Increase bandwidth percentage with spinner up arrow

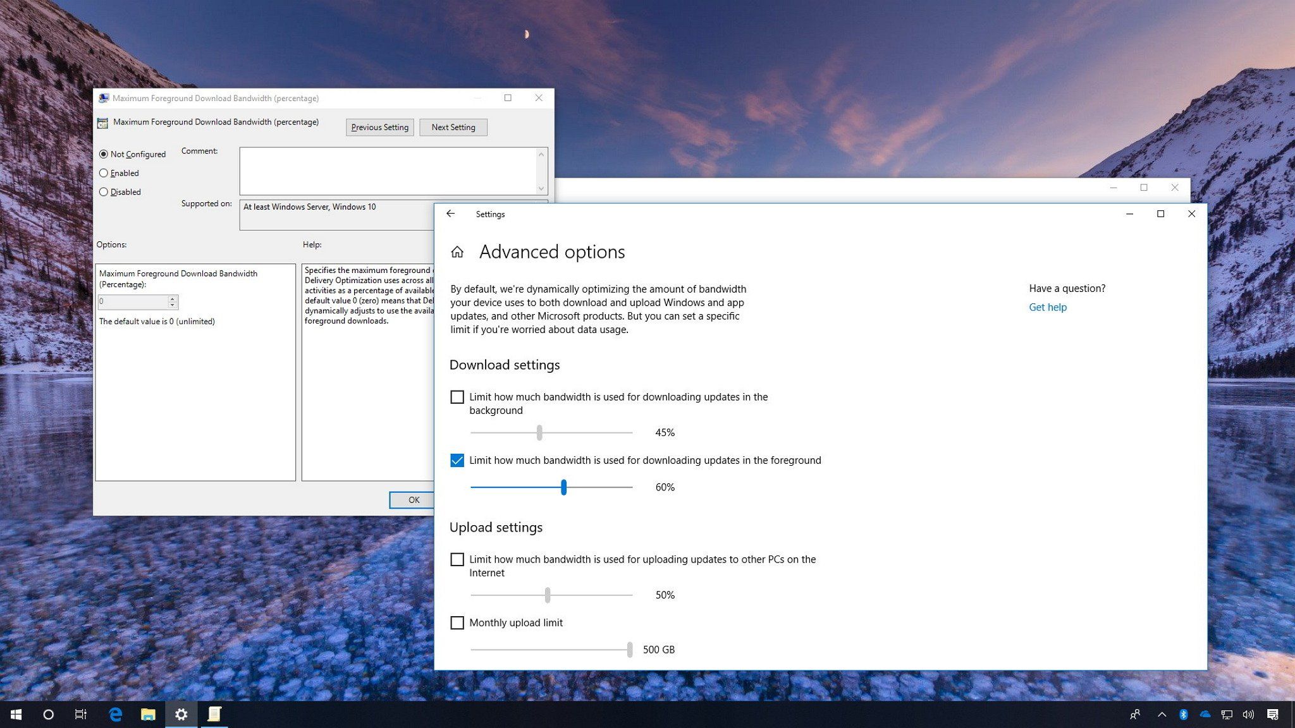tap(172, 298)
